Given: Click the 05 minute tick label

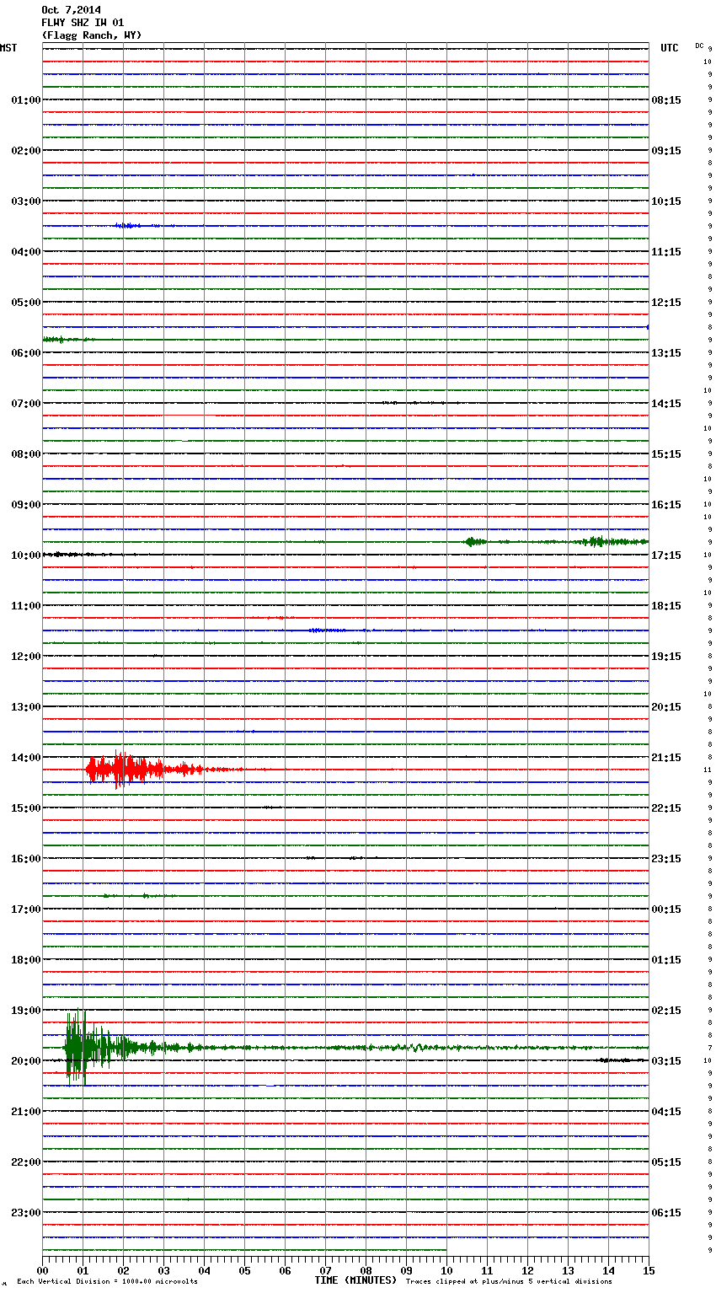Looking at the screenshot, I should [x=244, y=1270].
